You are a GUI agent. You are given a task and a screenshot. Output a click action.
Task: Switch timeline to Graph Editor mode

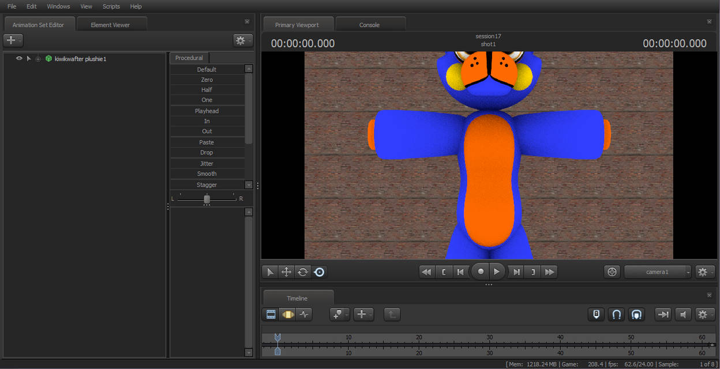[304, 314]
